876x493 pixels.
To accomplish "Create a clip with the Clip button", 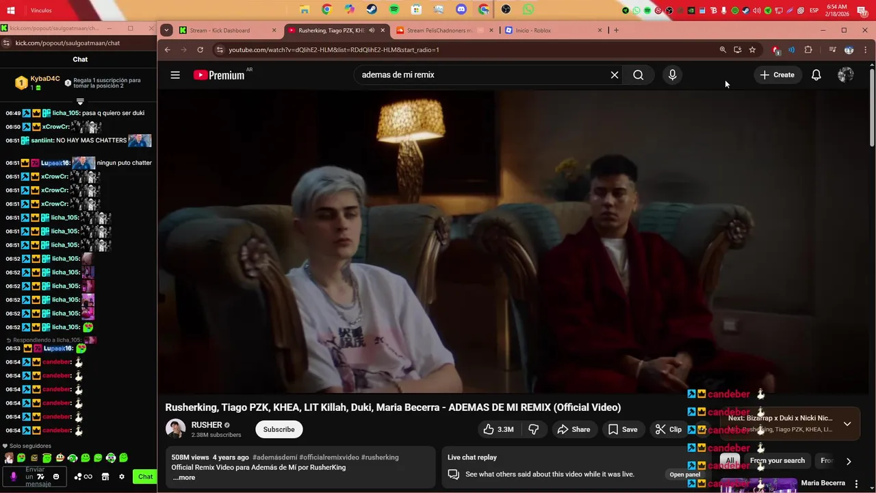I will click(x=669, y=429).
